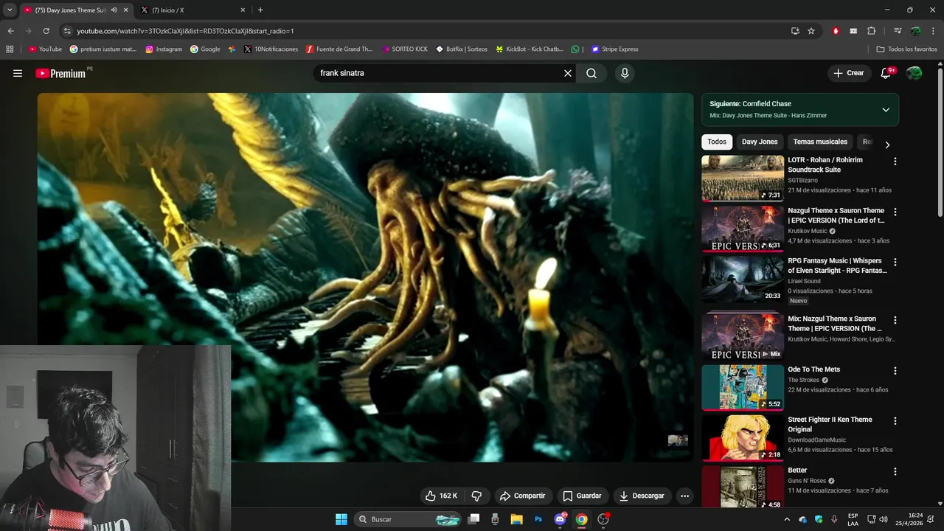Click the browser address bar URL

point(185,31)
